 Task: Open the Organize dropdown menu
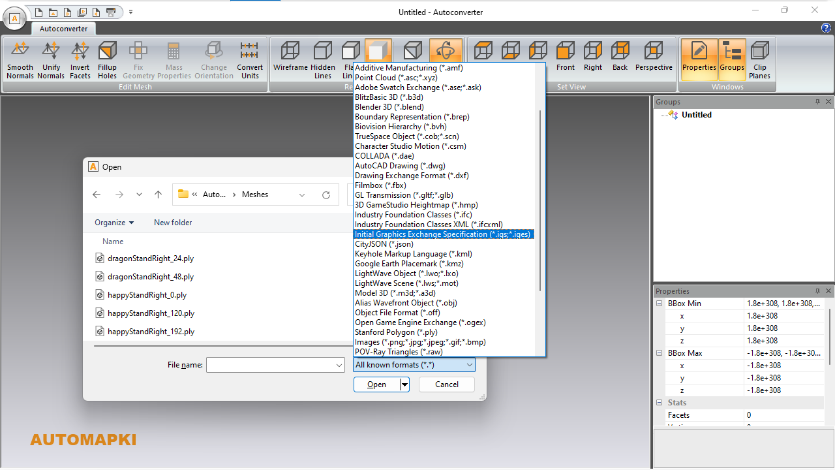[114, 223]
